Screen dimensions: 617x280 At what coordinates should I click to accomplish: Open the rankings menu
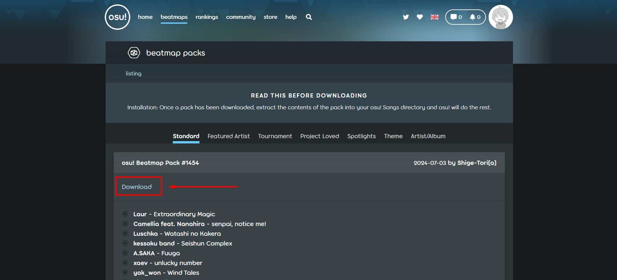207,17
